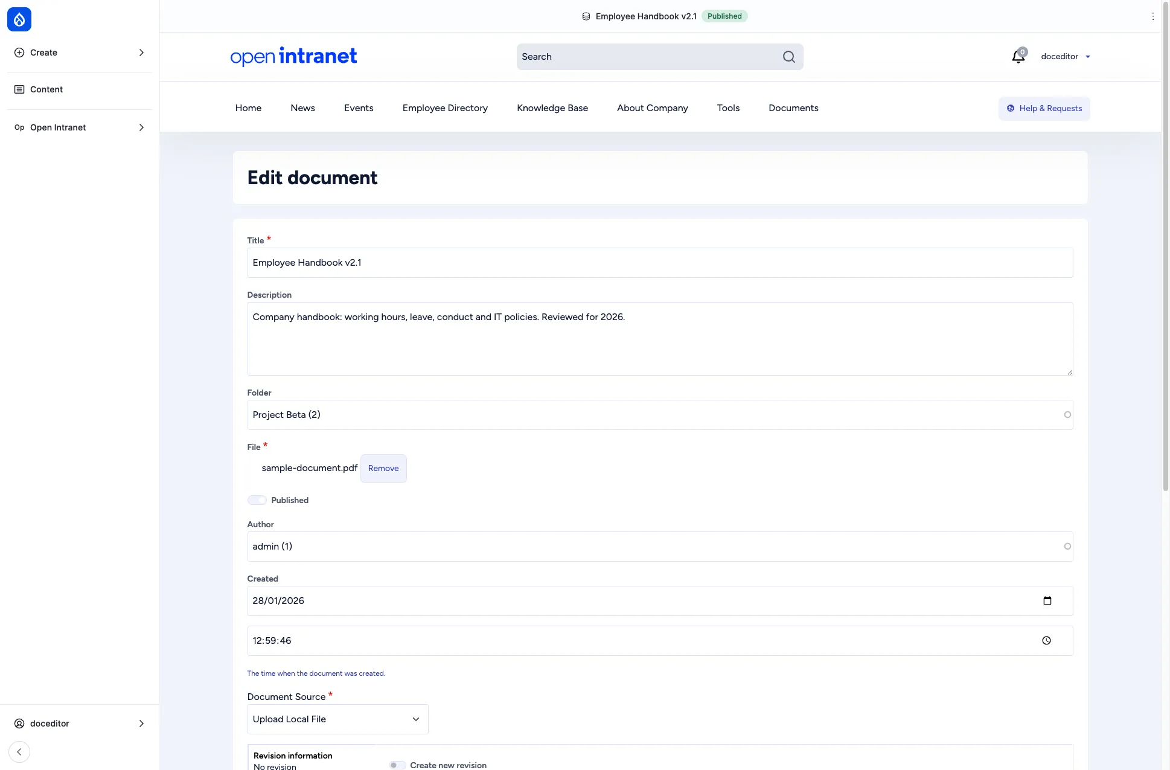The height and width of the screenshot is (770, 1170).
Task: Click the doceditor user icon in the sidebar
Action: 19,723
